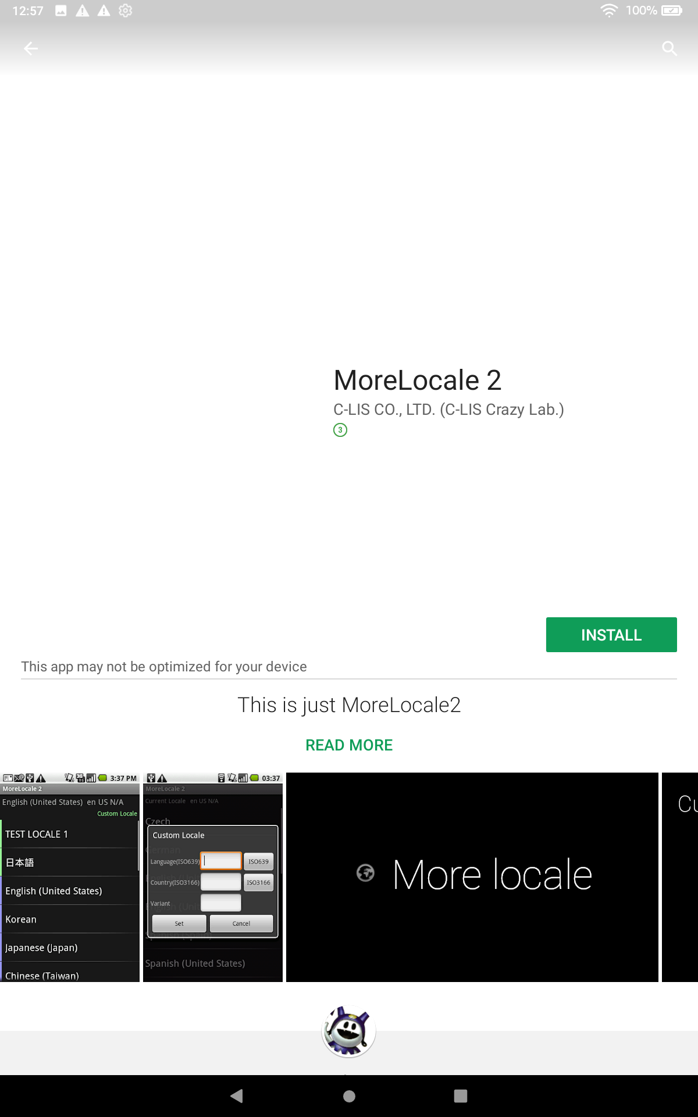This screenshot has width=698, height=1117.
Task: Tap the image notification icon in status bar
Action: (x=61, y=10)
